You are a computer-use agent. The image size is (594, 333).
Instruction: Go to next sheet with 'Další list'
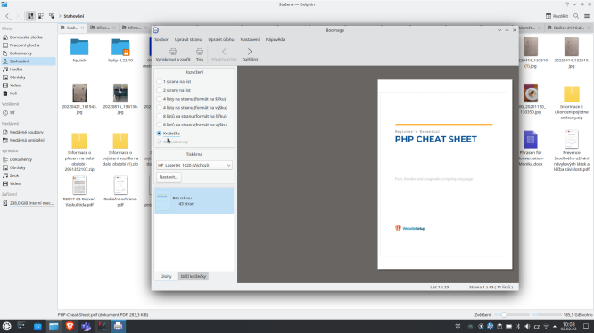point(250,54)
